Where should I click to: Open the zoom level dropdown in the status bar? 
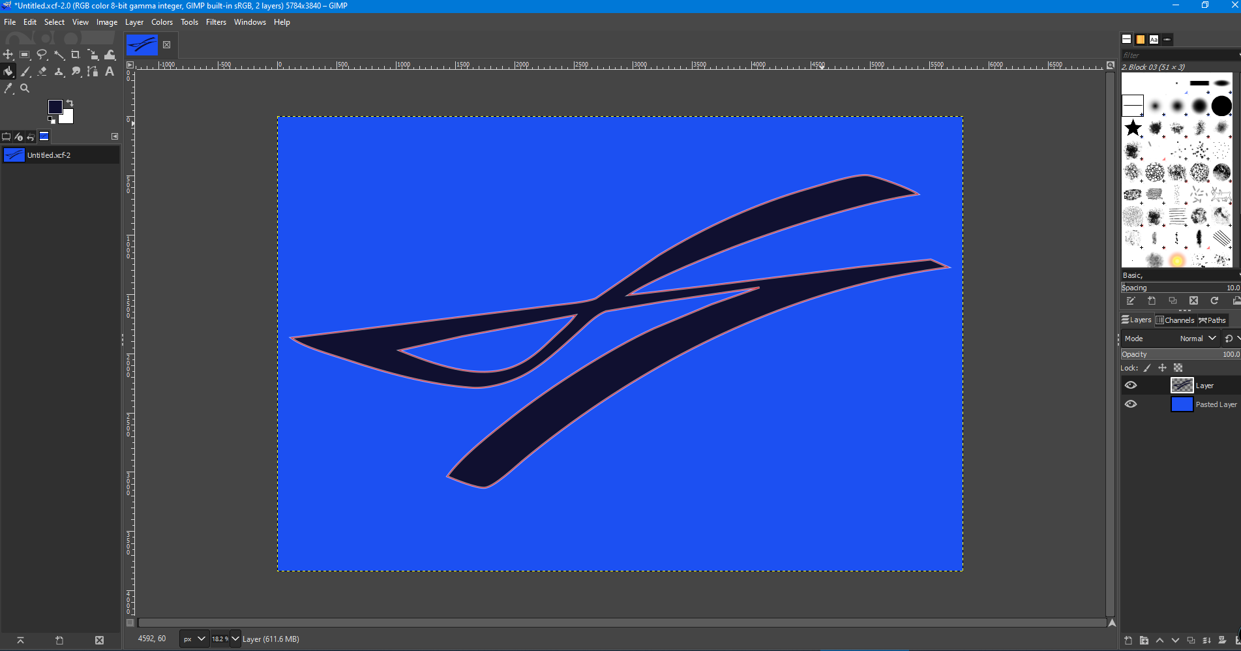[235, 639]
